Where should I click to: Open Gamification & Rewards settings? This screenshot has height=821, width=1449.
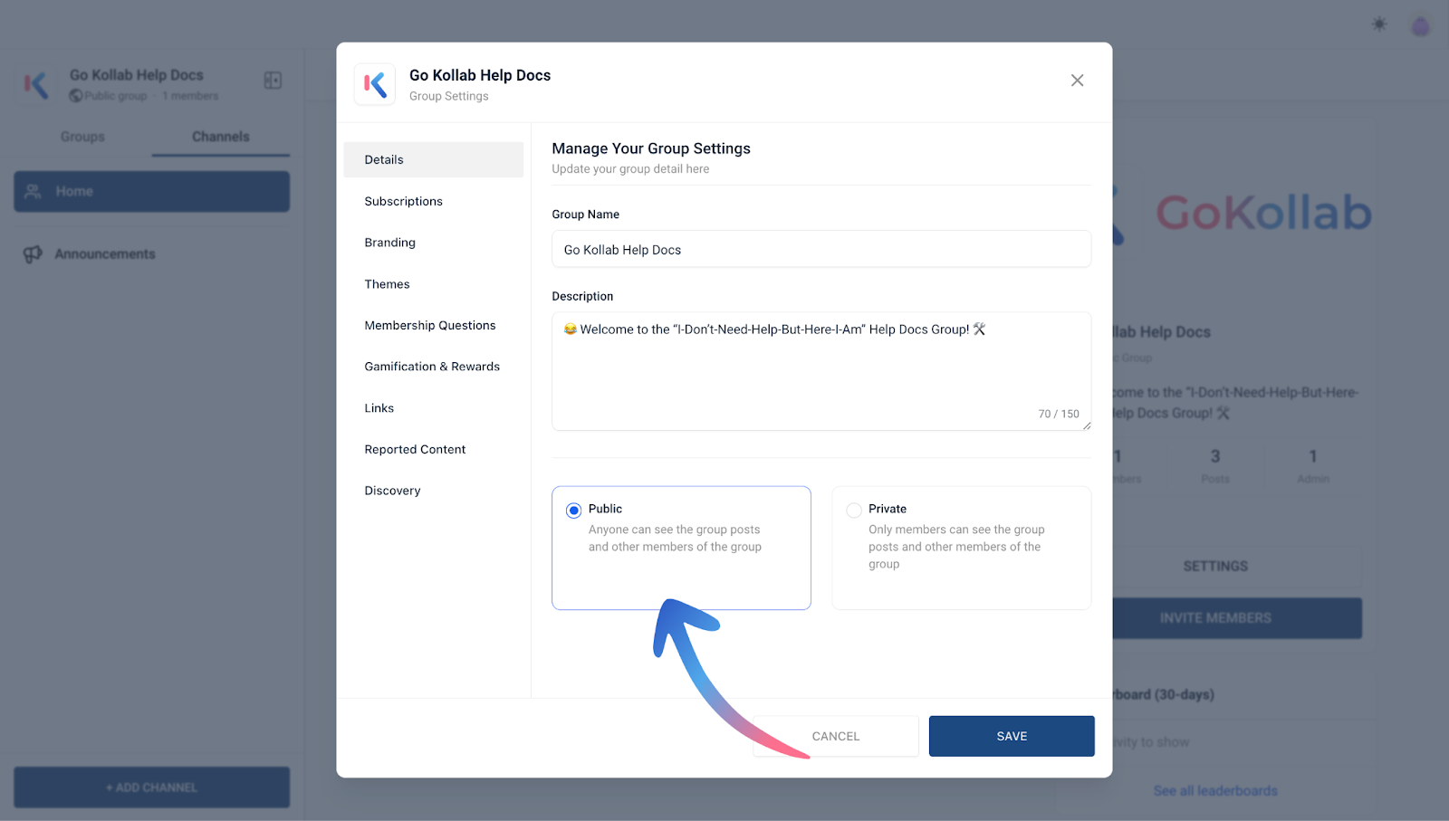(433, 367)
